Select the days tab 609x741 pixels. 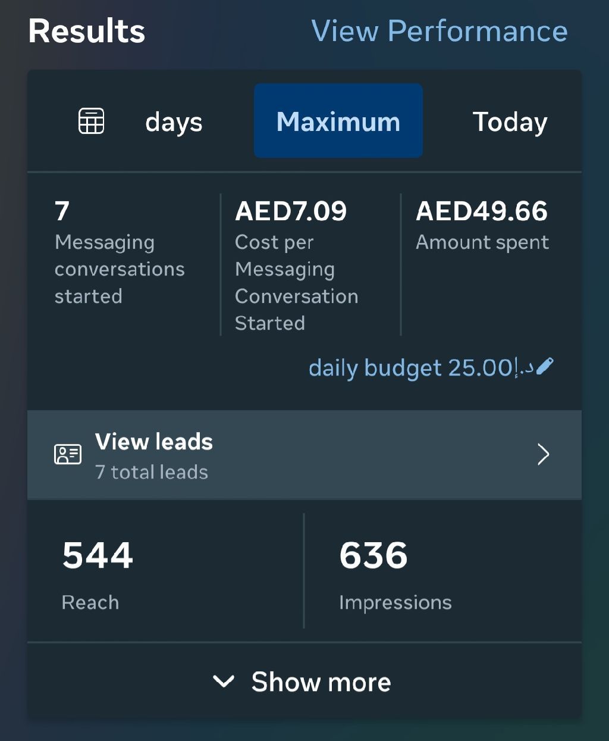click(x=174, y=122)
